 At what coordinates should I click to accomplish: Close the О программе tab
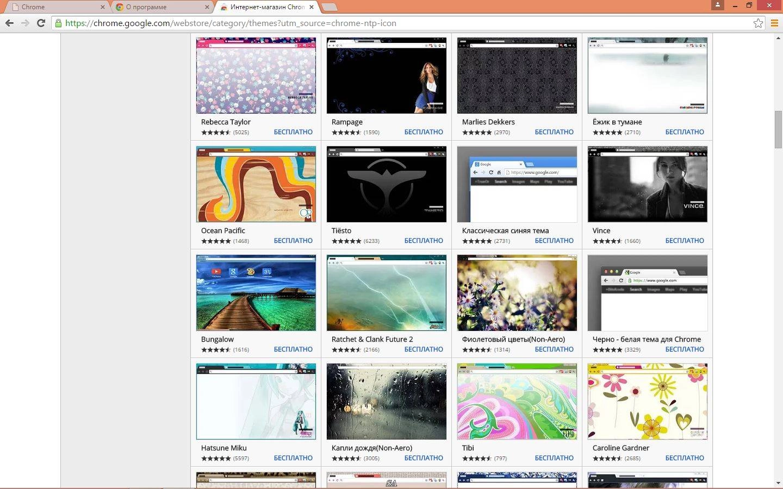tap(207, 7)
